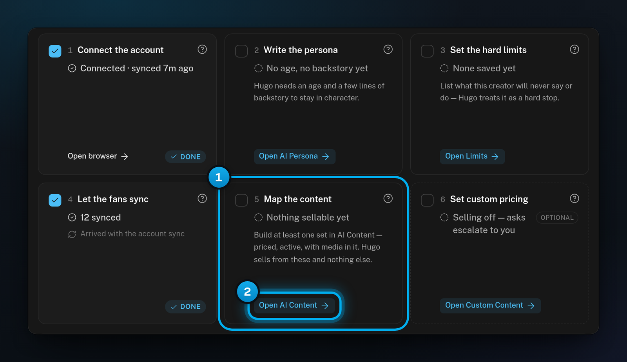Uncheck the Let the fans sync checkbox

(x=55, y=200)
